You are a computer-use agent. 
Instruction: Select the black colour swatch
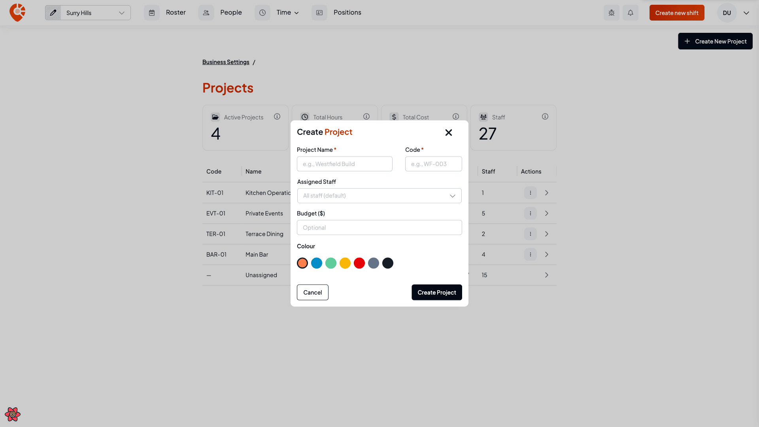[x=388, y=263]
